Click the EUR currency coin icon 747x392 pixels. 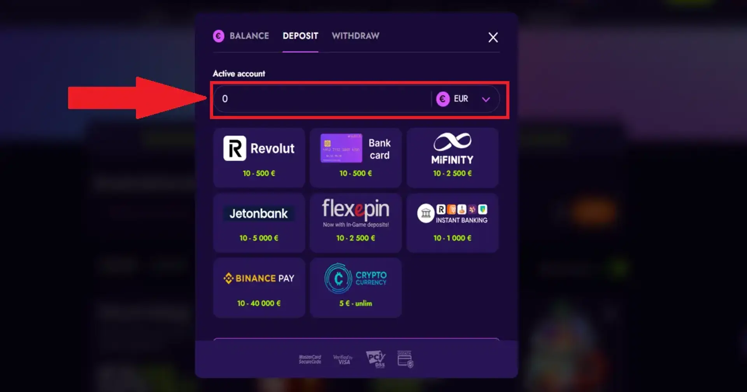pos(443,99)
